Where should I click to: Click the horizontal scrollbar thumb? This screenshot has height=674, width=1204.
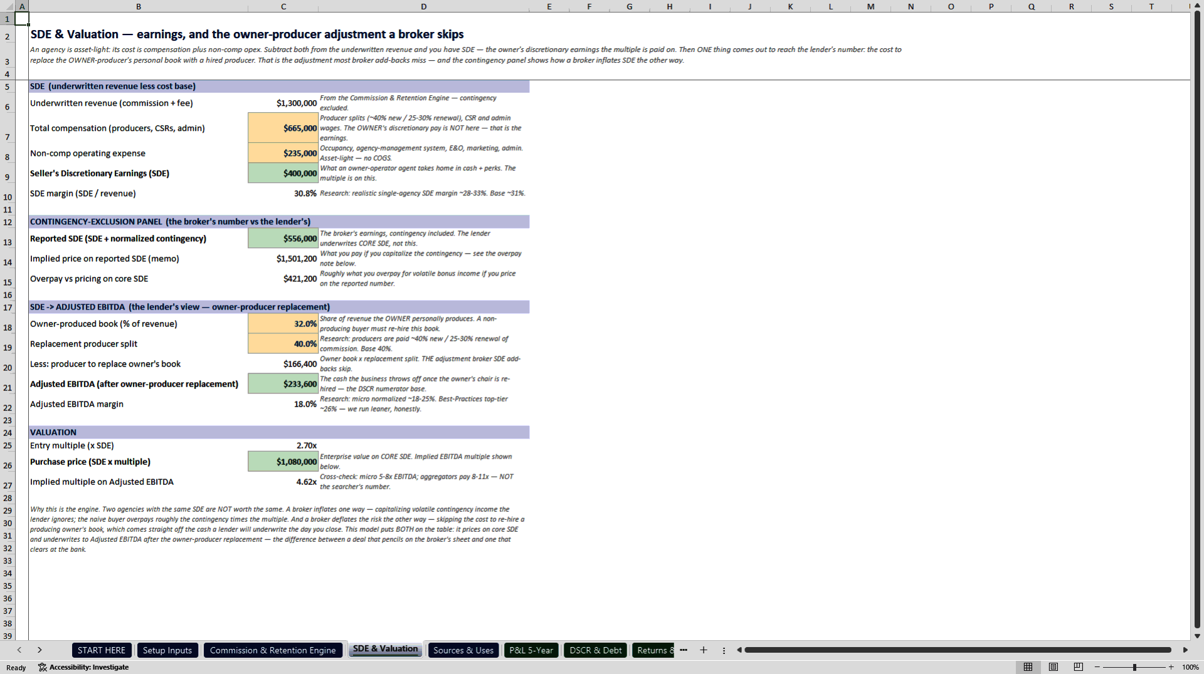[958, 650]
